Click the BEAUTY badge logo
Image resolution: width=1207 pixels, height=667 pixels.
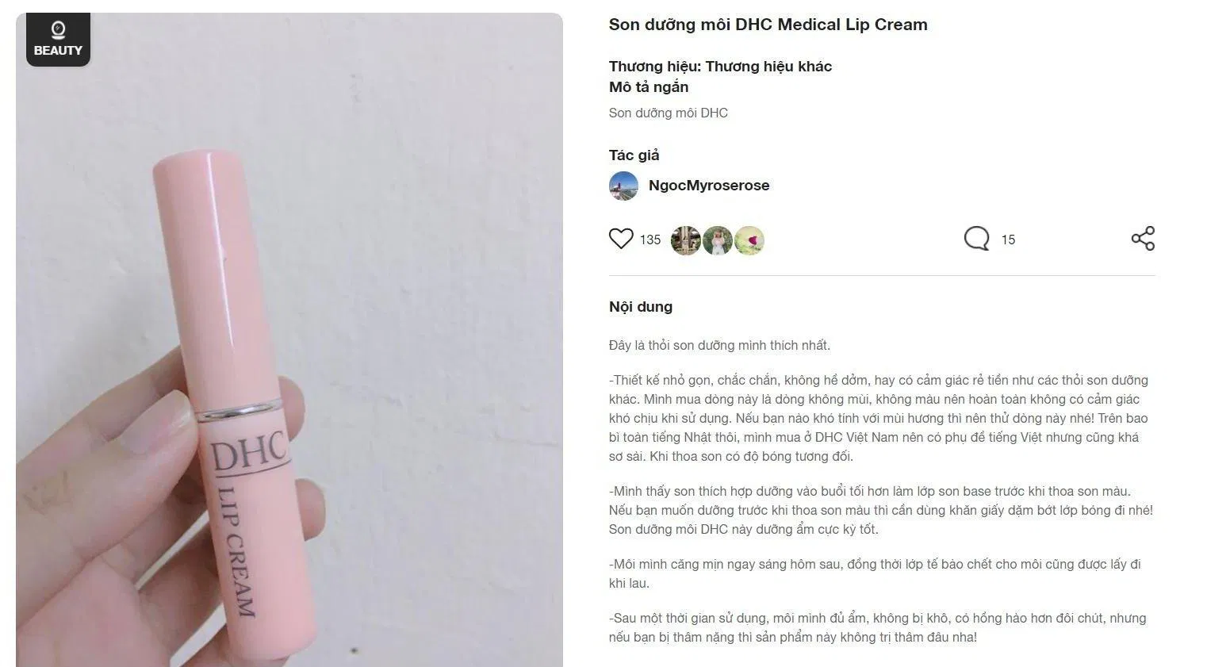click(58, 40)
